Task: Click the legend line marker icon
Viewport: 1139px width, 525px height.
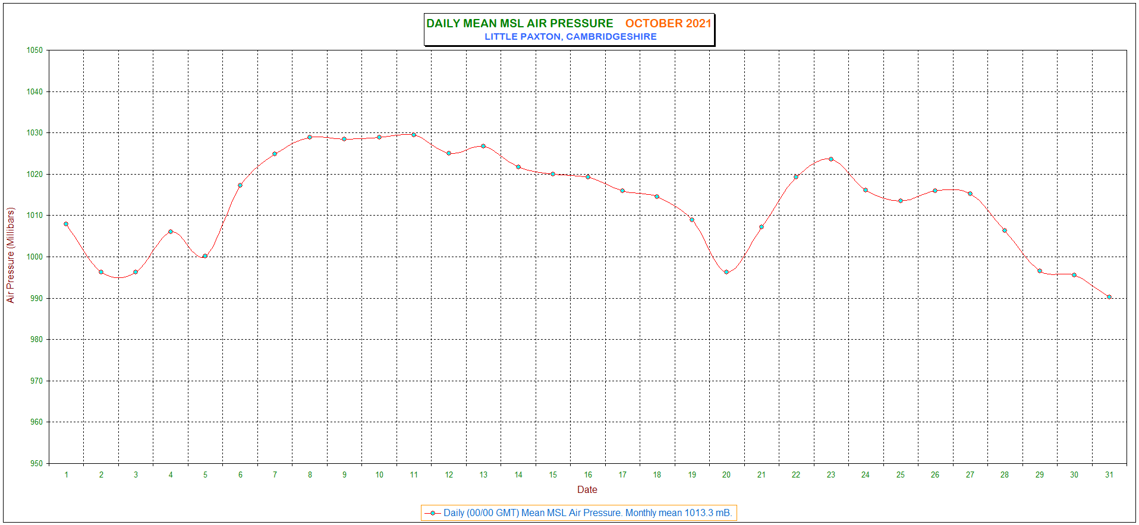Action: click(x=433, y=513)
